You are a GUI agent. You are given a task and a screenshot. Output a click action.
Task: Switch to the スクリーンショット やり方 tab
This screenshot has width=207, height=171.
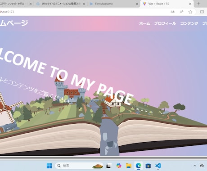pos(16,4)
